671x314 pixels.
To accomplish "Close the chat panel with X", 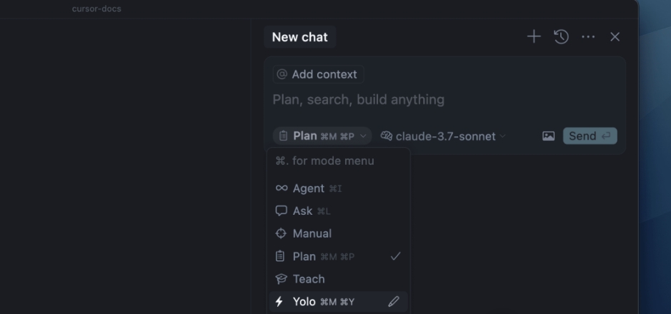I will pos(615,36).
